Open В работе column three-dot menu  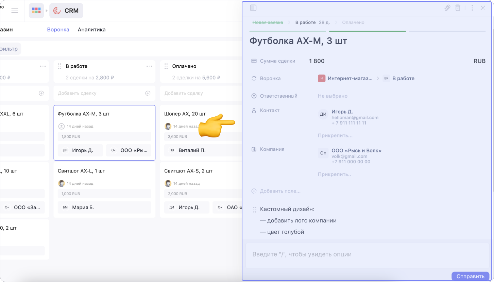coord(149,66)
